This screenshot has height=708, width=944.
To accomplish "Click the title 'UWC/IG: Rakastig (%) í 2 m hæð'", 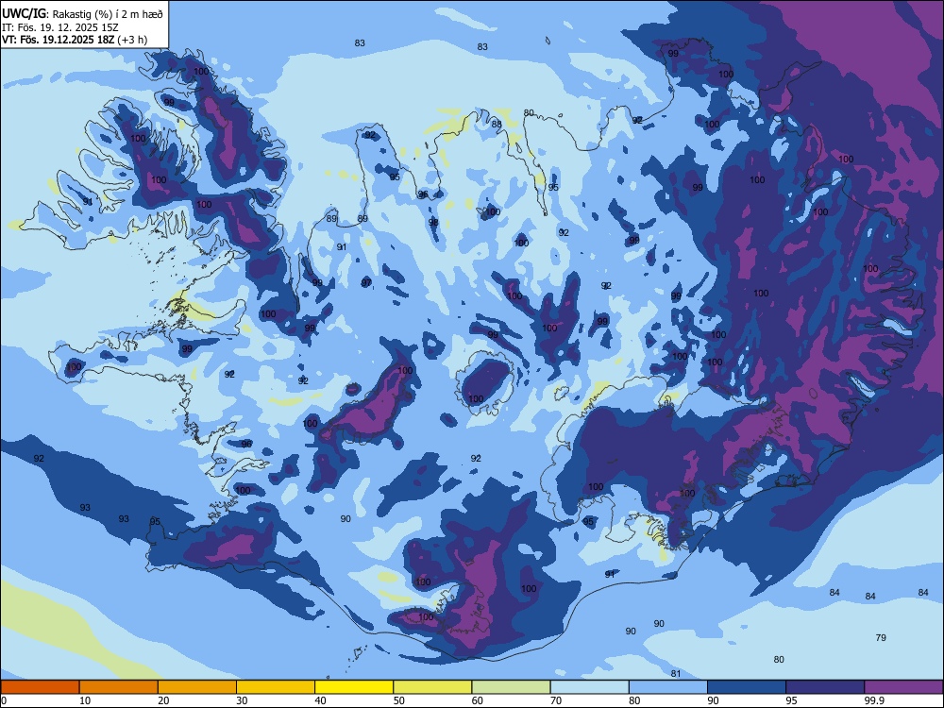I will click(82, 12).
